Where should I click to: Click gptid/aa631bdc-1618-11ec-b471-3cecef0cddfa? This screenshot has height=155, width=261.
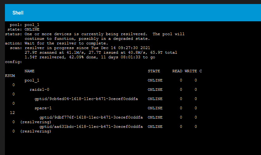point(91,127)
